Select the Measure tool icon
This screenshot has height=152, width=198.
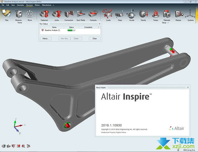click(x=19, y=14)
